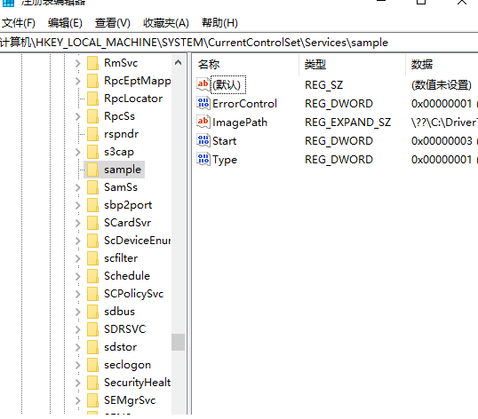478x419 pixels.
Task: Select the RpcLocator folder icon
Action: coord(92,99)
